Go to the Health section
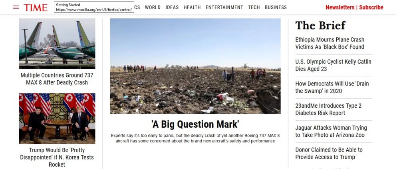The width and height of the screenshot is (409, 169). [x=192, y=8]
